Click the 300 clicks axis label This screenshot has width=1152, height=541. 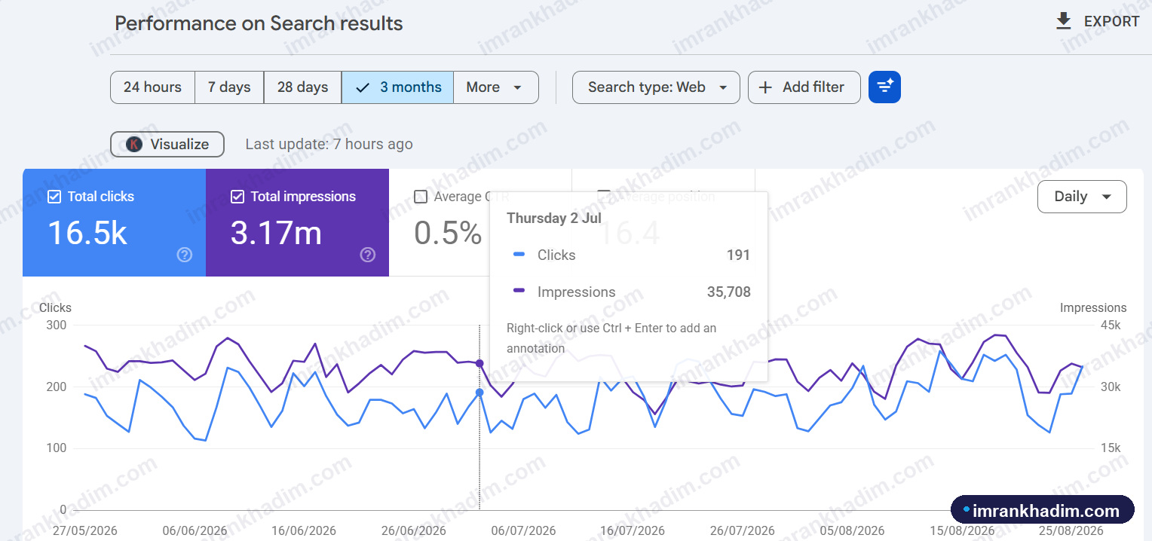57,326
